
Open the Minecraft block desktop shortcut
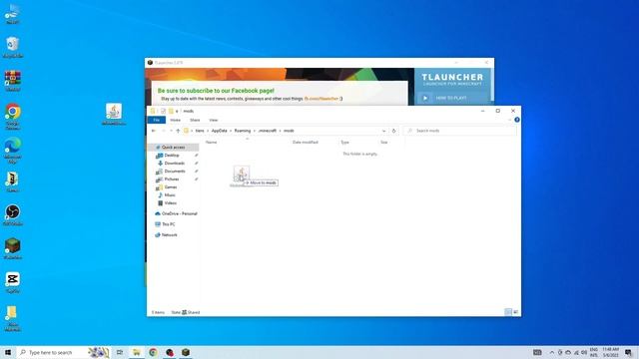click(13, 247)
